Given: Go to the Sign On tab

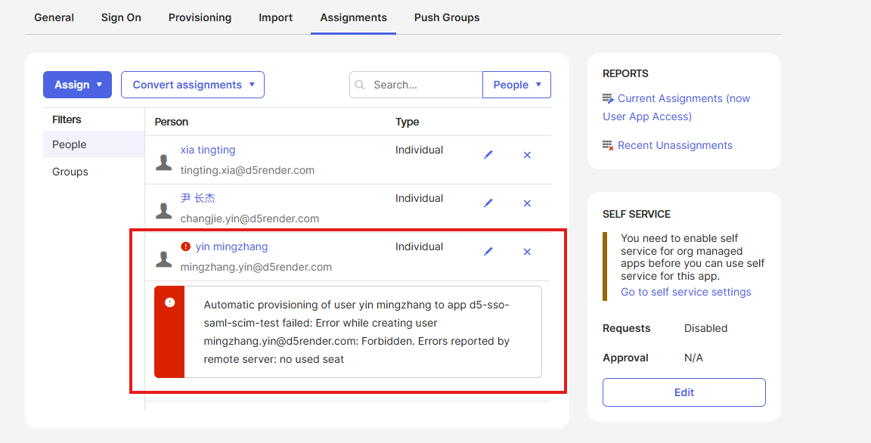Looking at the screenshot, I should pos(121,17).
